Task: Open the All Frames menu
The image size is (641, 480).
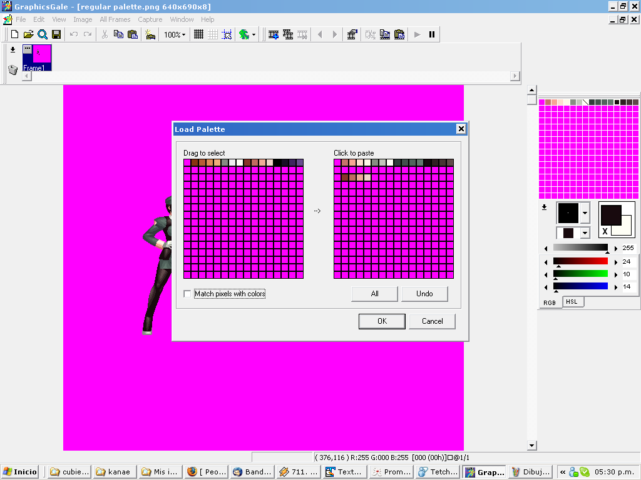Action: pyautogui.click(x=115, y=19)
